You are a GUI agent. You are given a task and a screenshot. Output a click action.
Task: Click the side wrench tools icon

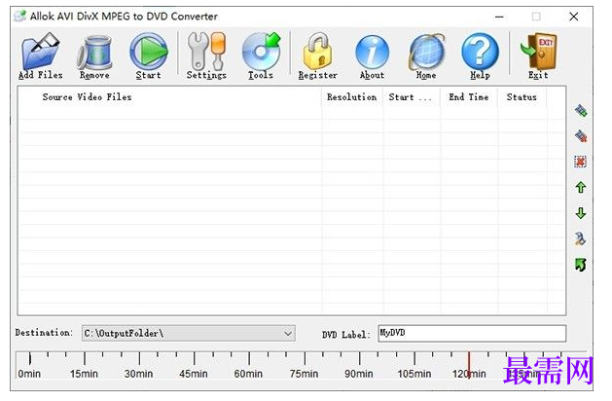(581, 238)
